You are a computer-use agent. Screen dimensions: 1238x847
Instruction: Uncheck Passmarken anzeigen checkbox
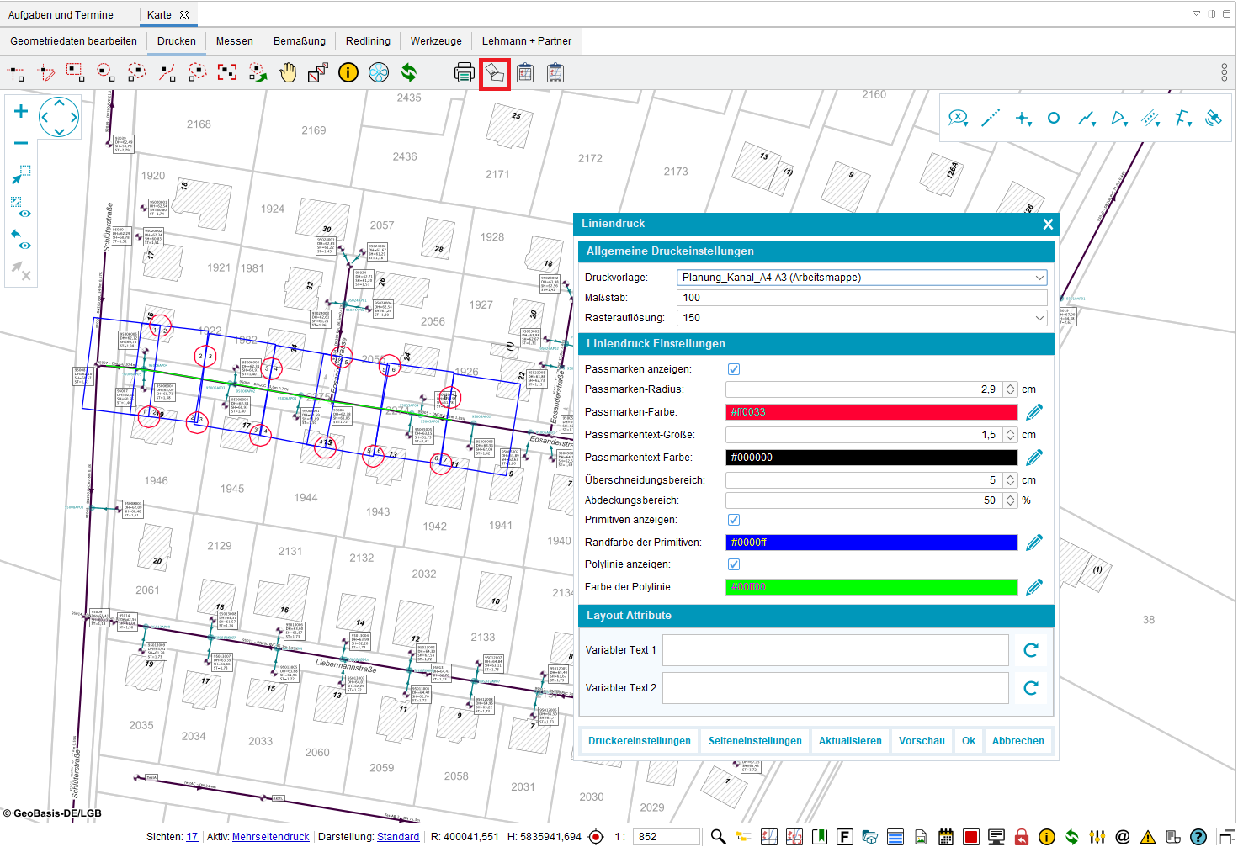(734, 369)
